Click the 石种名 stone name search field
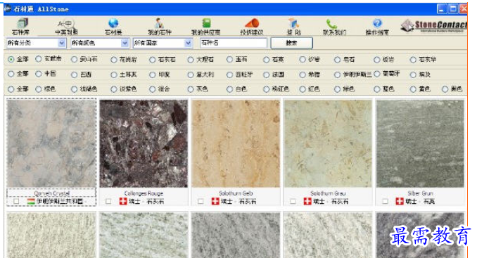This screenshot has height=258, width=477. [234, 43]
